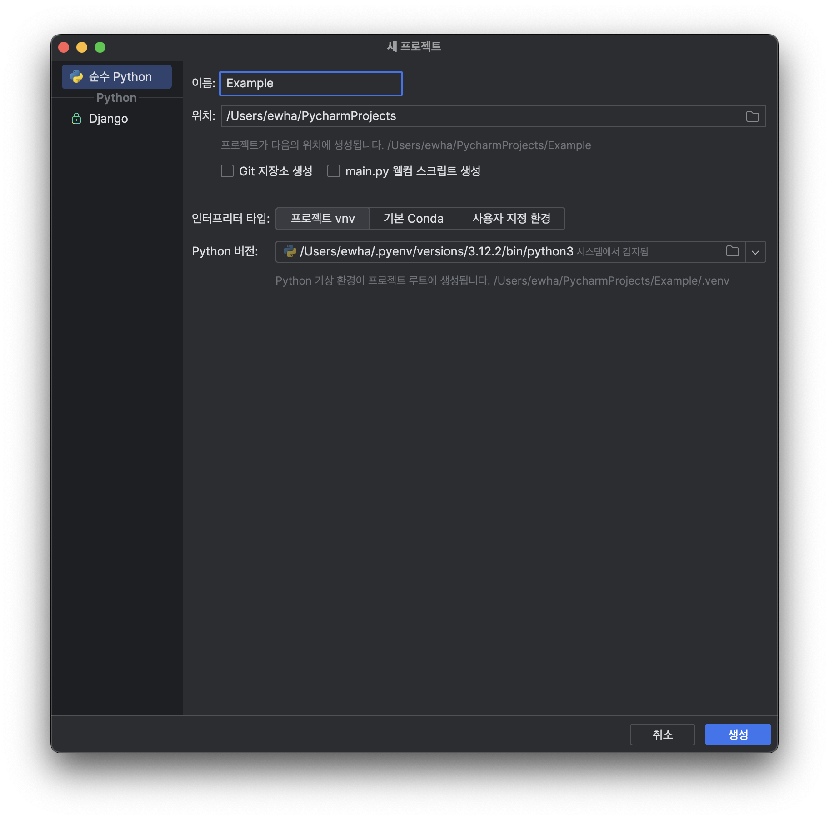This screenshot has height=820, width=829.
Task: Focus the 이름 field containing Example
Action: click(311, 84)
